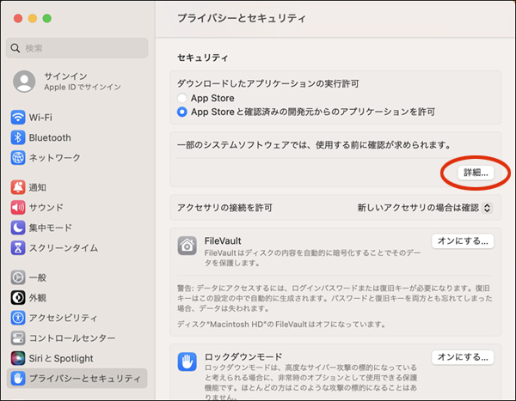The width and height of the screenshot is (516, 401).
Task: Click オンにする button for FileVault
Action: pyautogui.click(x=463, y=240)
